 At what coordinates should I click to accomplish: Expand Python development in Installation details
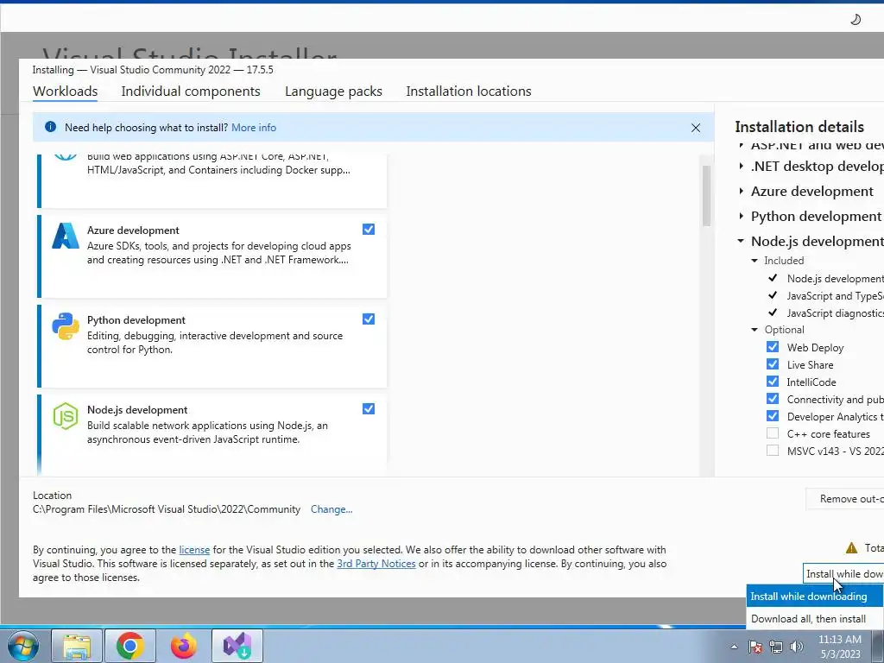point(742,216)
